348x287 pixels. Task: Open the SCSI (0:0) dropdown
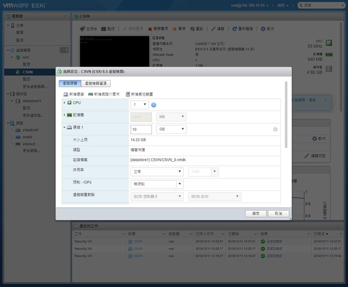pos(215,197)
